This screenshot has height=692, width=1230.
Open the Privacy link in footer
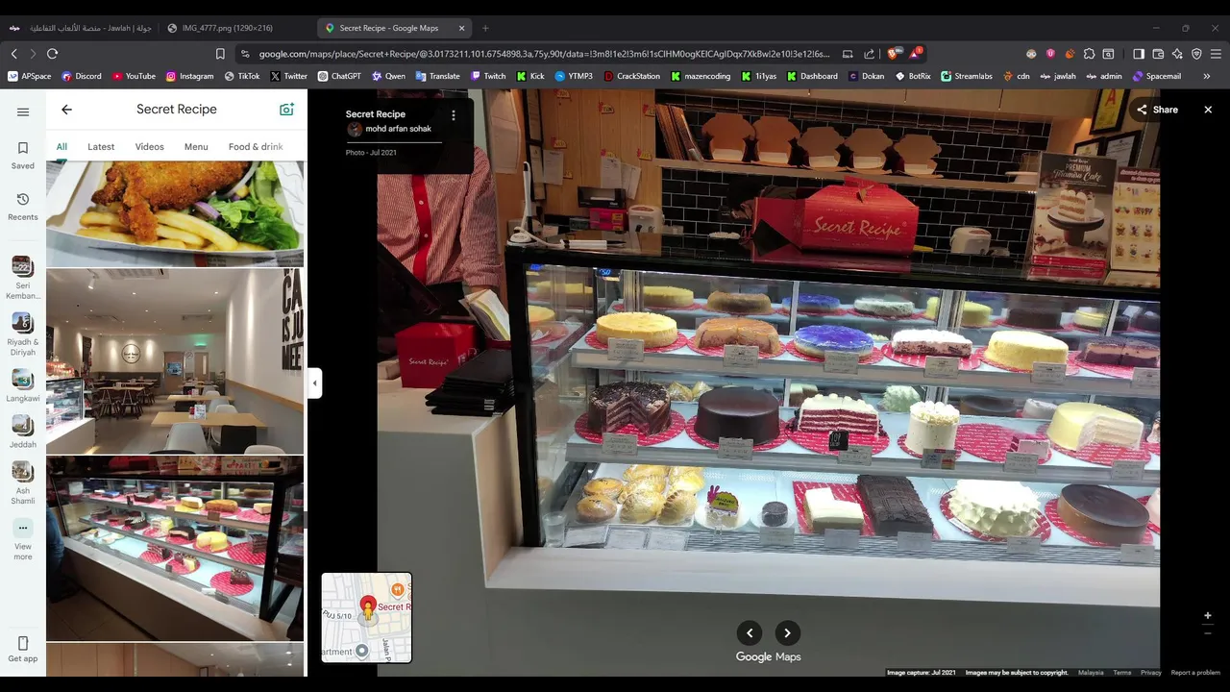point(1151,673)
